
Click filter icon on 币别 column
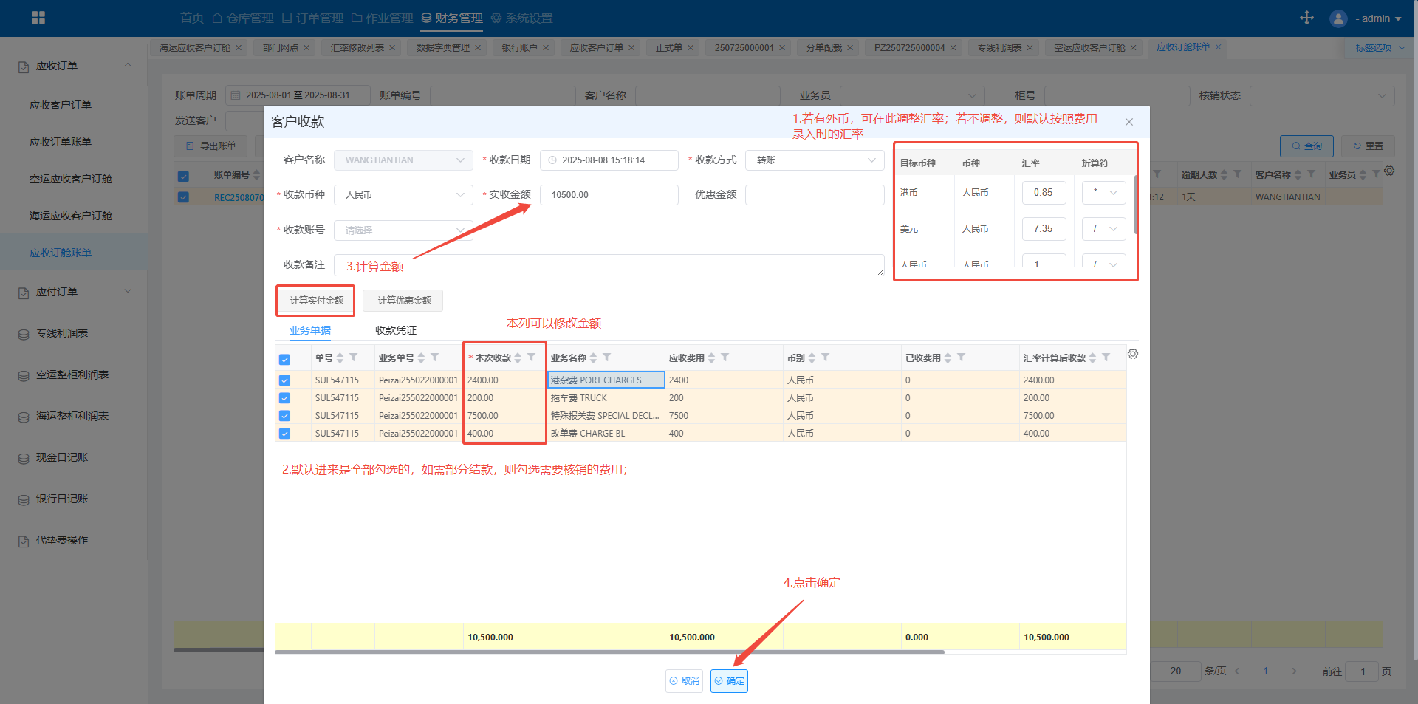[x=825, y=358]
